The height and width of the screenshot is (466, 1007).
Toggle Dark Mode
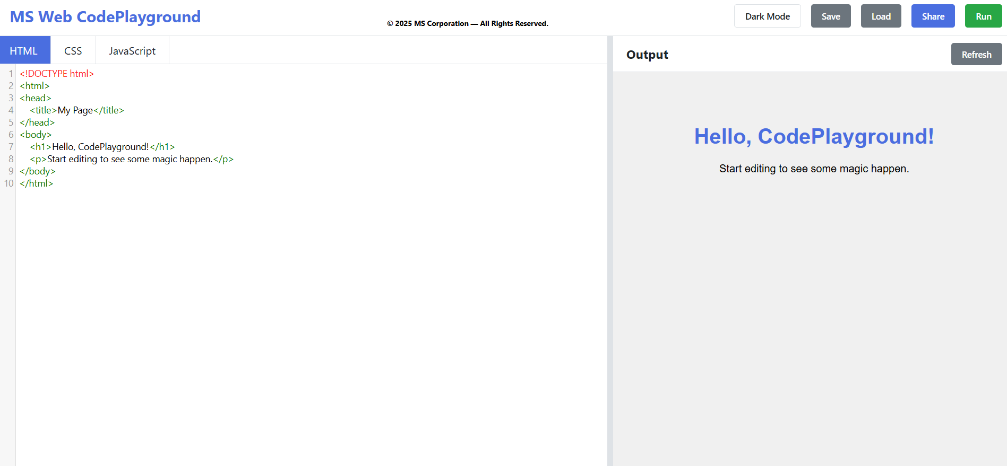pyautogui.click(x=767, y=16)
